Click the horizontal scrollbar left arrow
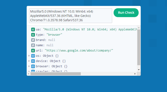The height and width of the screenshot is (92, 167). pos(28,74)
